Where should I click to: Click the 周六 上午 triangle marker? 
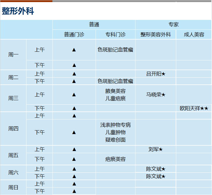(74, 169)
